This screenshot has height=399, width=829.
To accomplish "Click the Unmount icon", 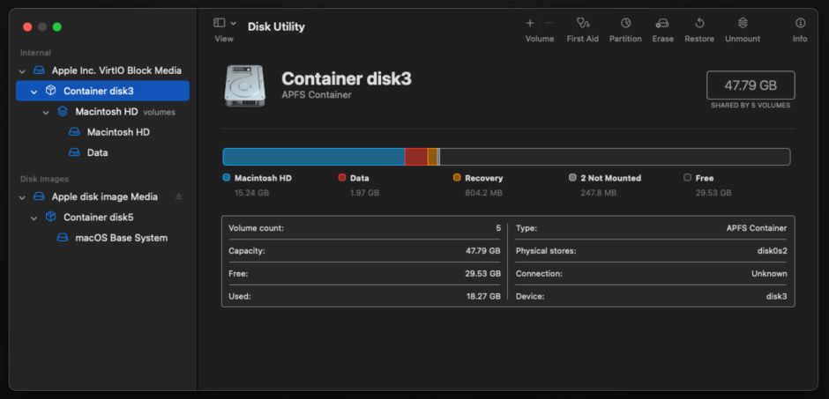I will pos(743,24).
